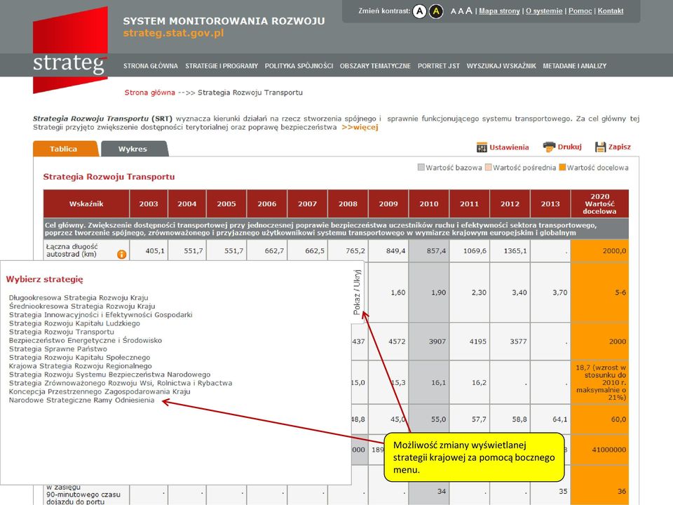Select Krajowa Strategia Rozwoju Regionalnego
673x505 pixels.
[x=80, y=366]
